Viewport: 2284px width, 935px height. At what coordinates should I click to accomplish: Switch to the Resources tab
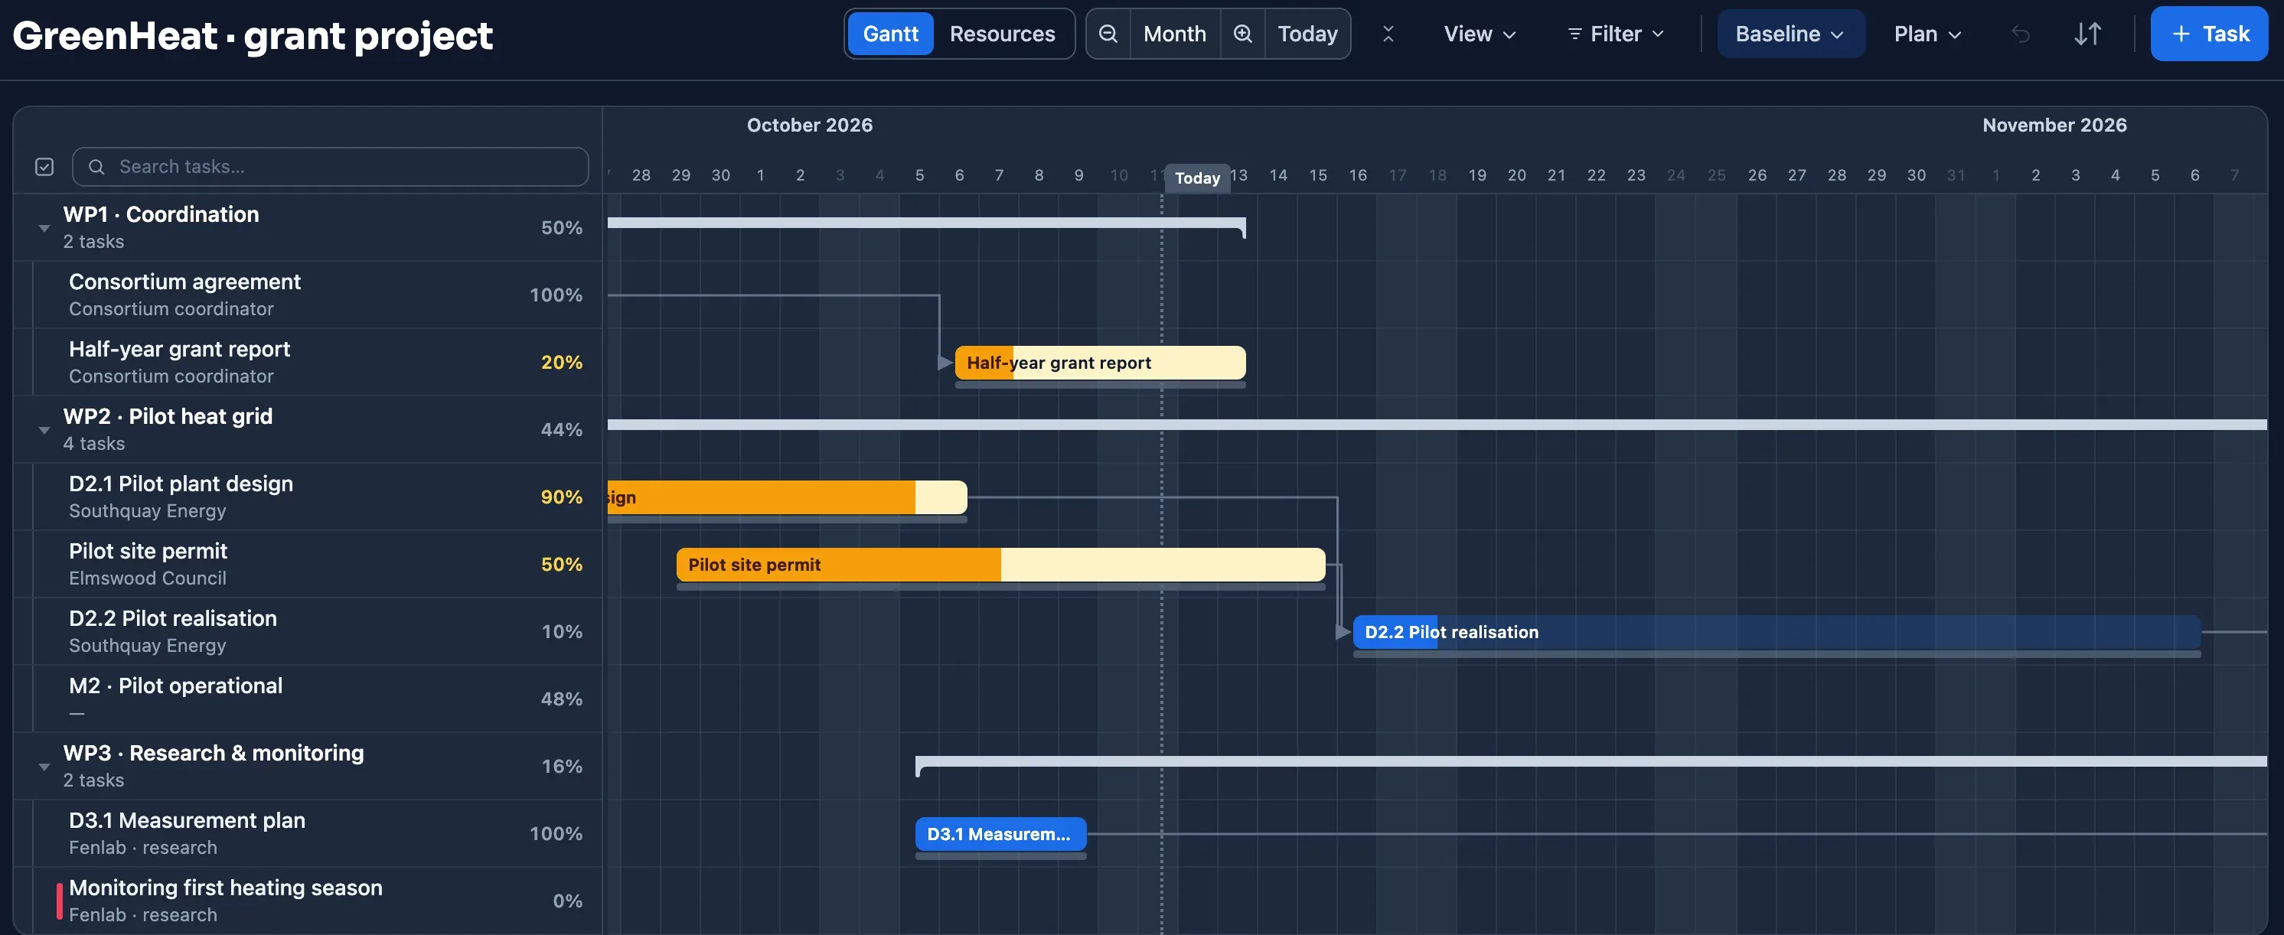point(1002,34)
